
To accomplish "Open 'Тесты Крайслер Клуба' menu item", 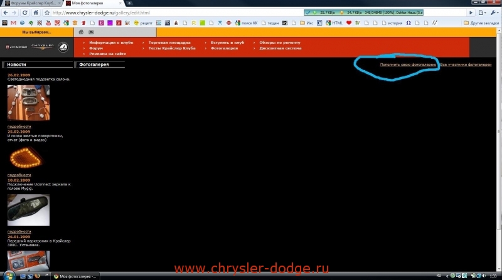I will point(172,48).
